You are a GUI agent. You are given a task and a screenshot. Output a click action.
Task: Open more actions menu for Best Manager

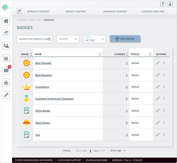[164, 63]
